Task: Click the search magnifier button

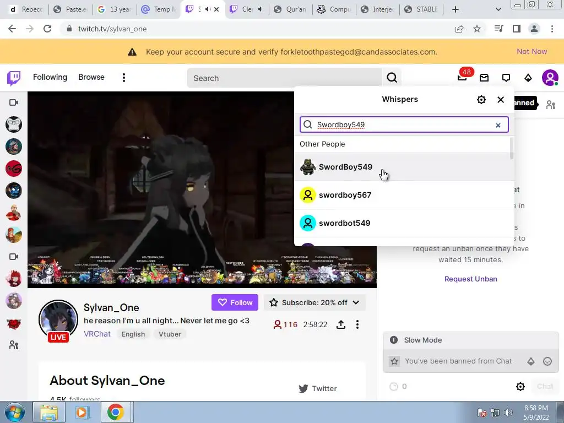Action: click(392, 78)
